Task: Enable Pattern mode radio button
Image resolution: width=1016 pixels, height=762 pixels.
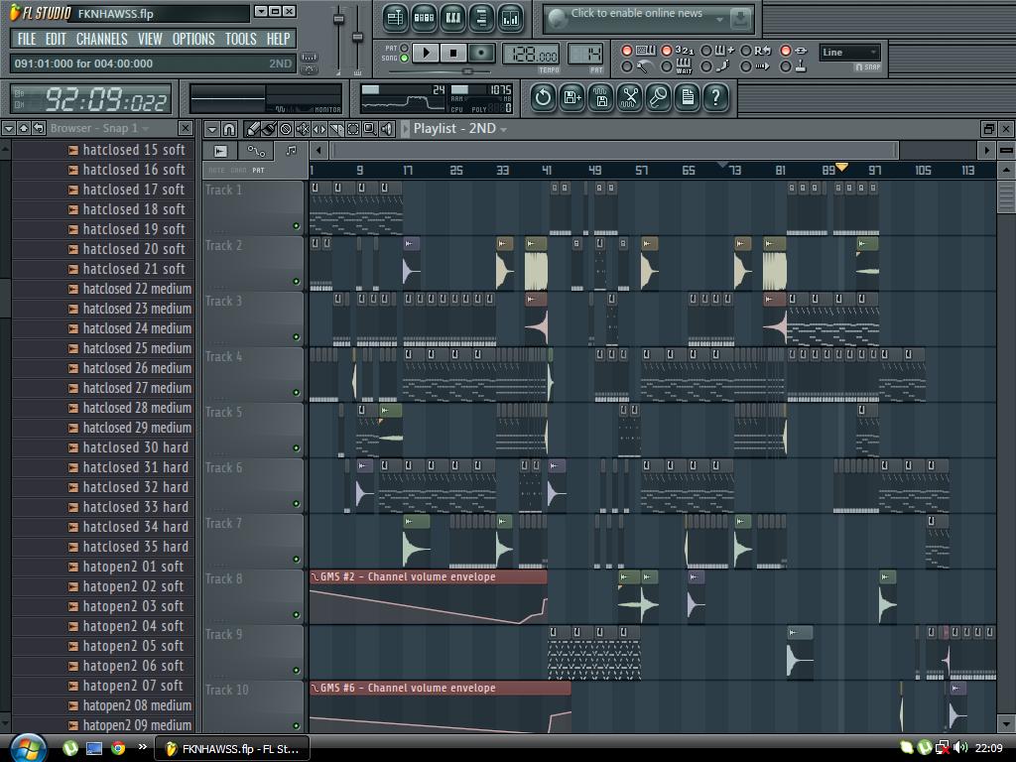Action: (404, 48)
